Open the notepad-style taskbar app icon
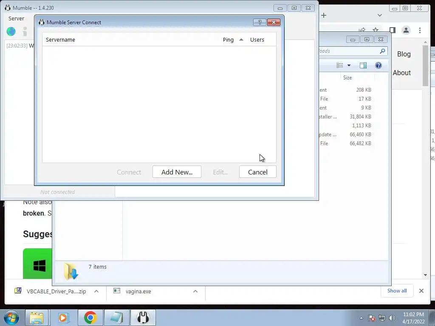 (x=116, y=318)
